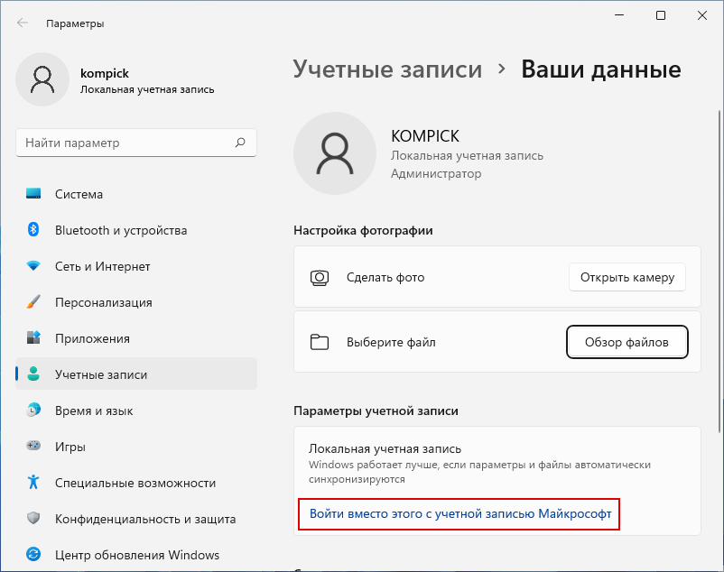Click the Windows Update sync icon
Image resolution: width=724 pixels, height=572 pixels.
pyautogui.click(x=33, y=554)
